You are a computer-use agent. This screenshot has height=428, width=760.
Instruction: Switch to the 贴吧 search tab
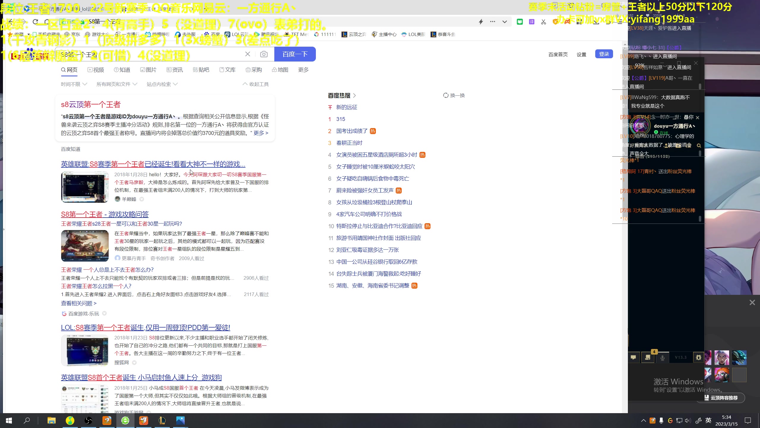click(x=201, y=70)
